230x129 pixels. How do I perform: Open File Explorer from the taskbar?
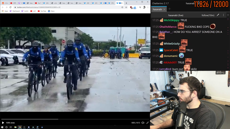coord(15,127)
